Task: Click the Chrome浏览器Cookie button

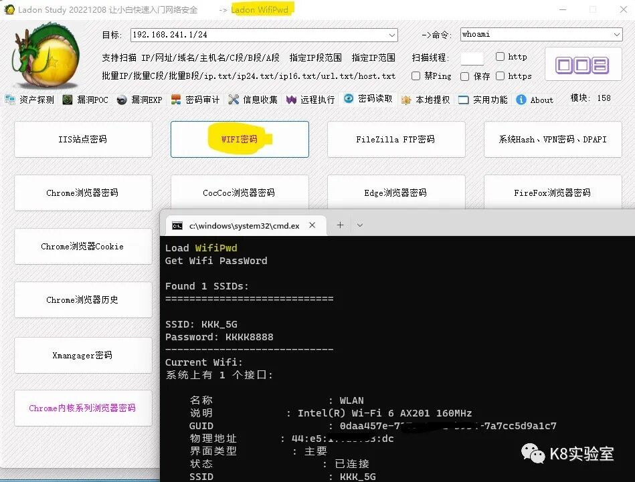Action: [x=83, y=246]
